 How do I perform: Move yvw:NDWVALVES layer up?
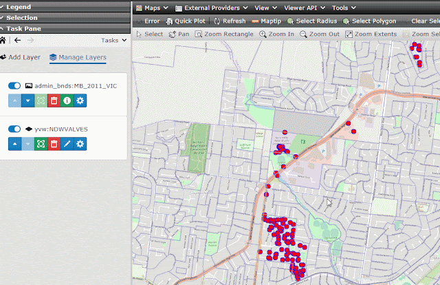point(15,144)
